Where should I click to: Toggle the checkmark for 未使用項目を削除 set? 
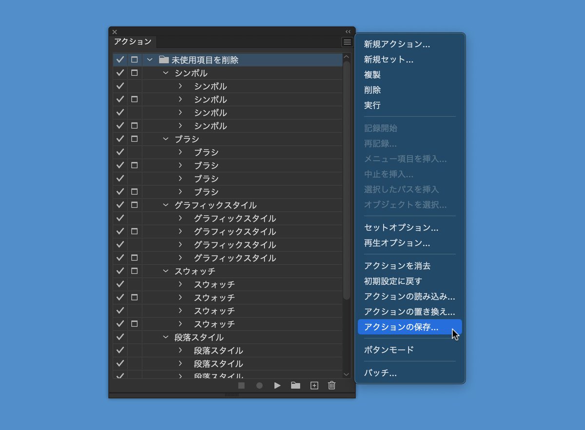coord(119,59)
